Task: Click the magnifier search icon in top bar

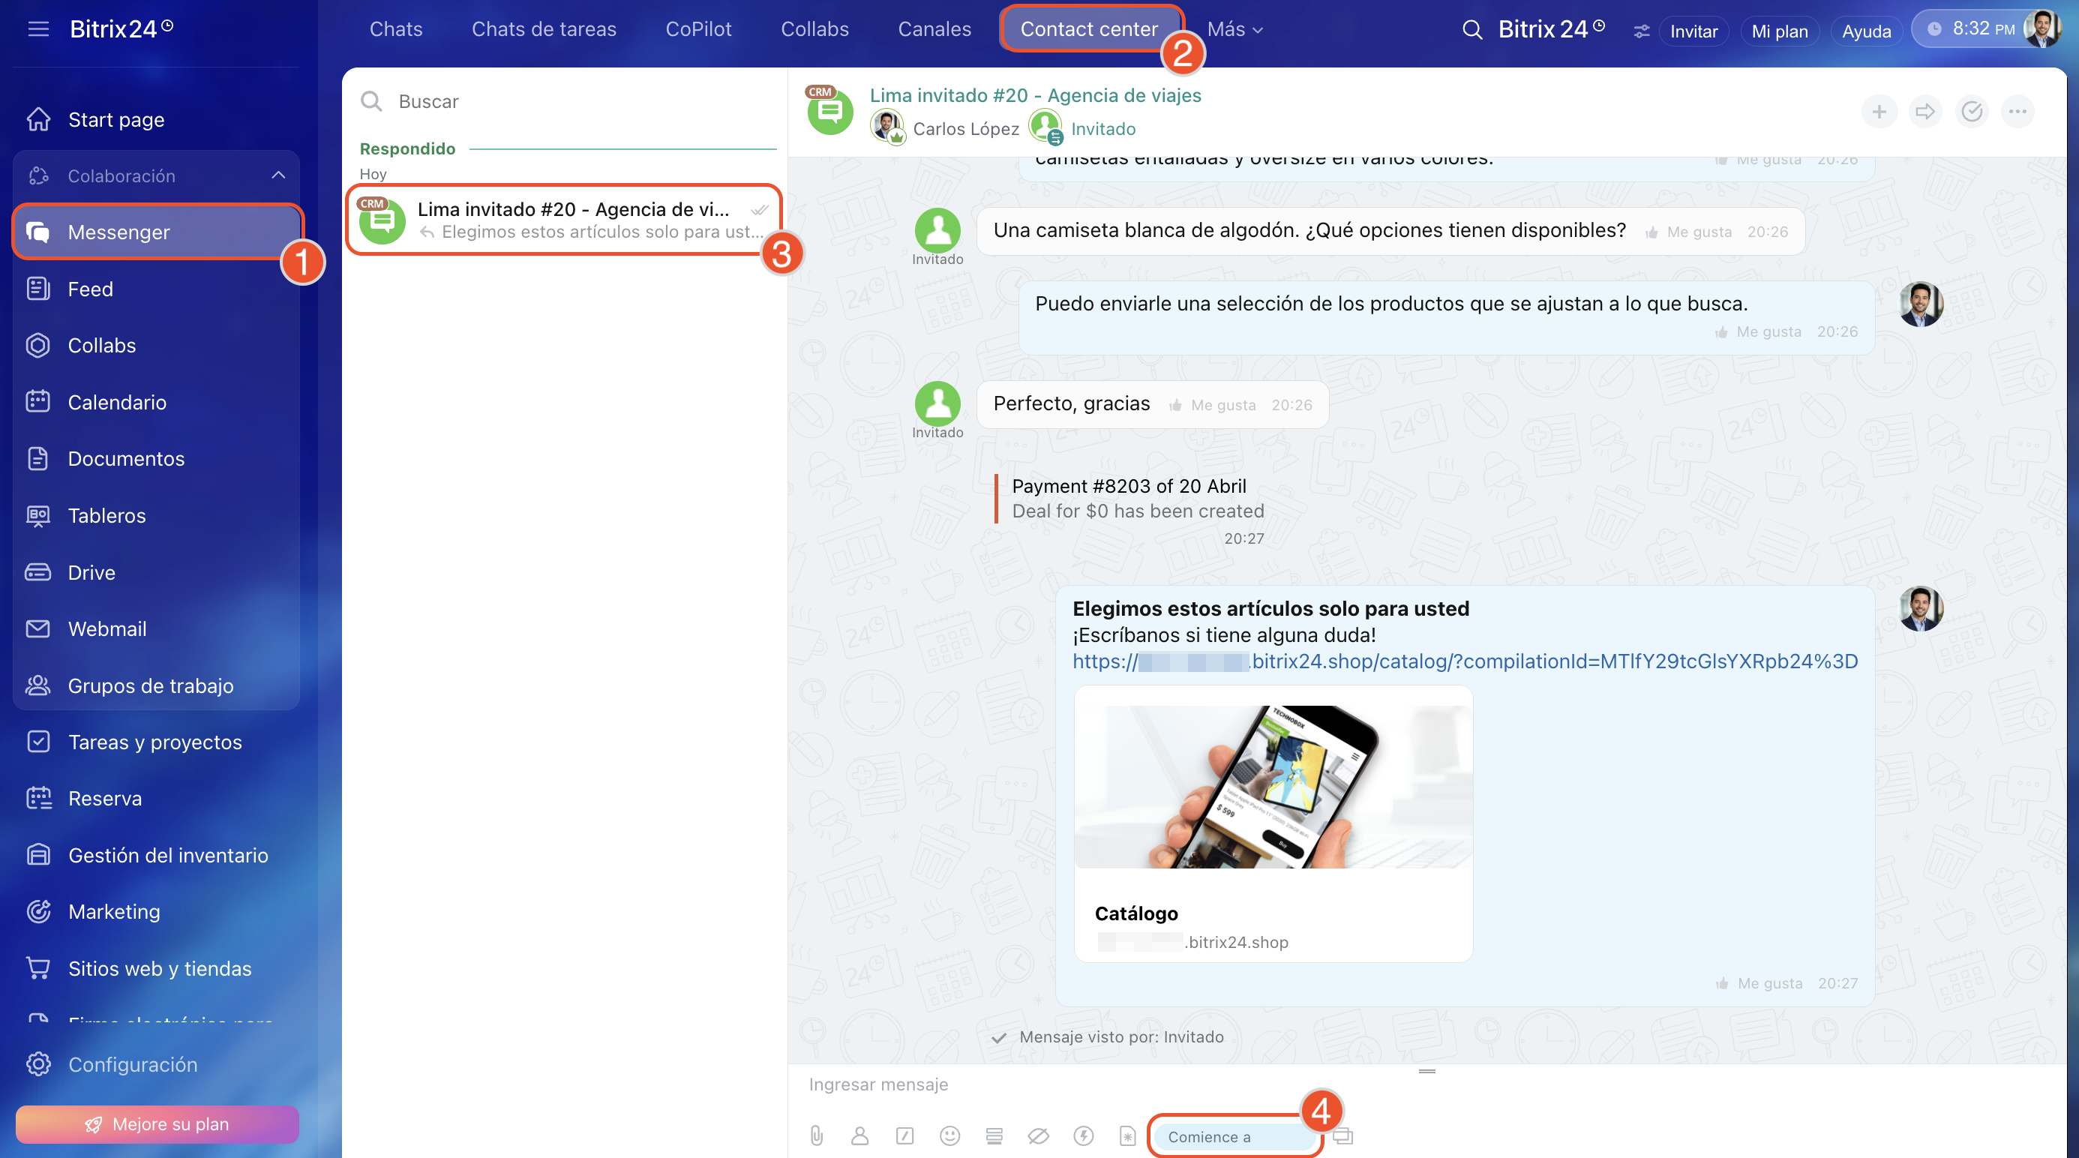Action: pyautogui.click(x=1472, y=30)
